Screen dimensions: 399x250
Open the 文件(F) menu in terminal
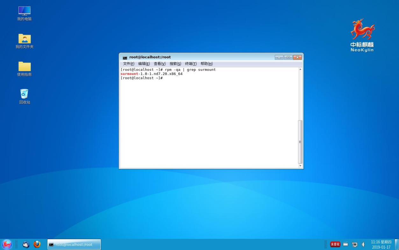click(129, 64)
